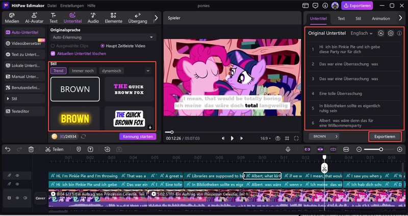Open the BROWN style selector below subtitle list

click(324, 136)
